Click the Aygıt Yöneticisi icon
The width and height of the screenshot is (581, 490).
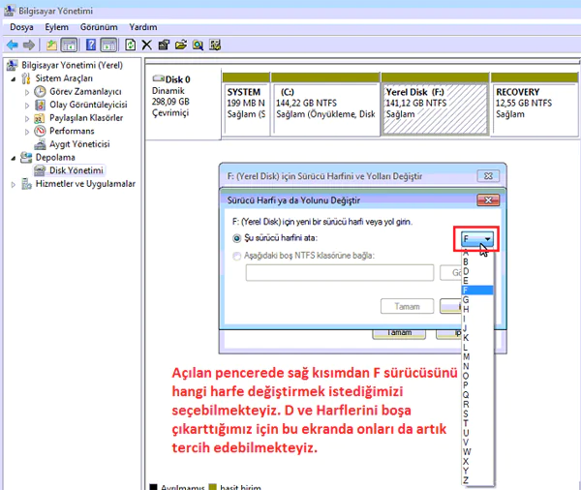(x=40, y=144)
